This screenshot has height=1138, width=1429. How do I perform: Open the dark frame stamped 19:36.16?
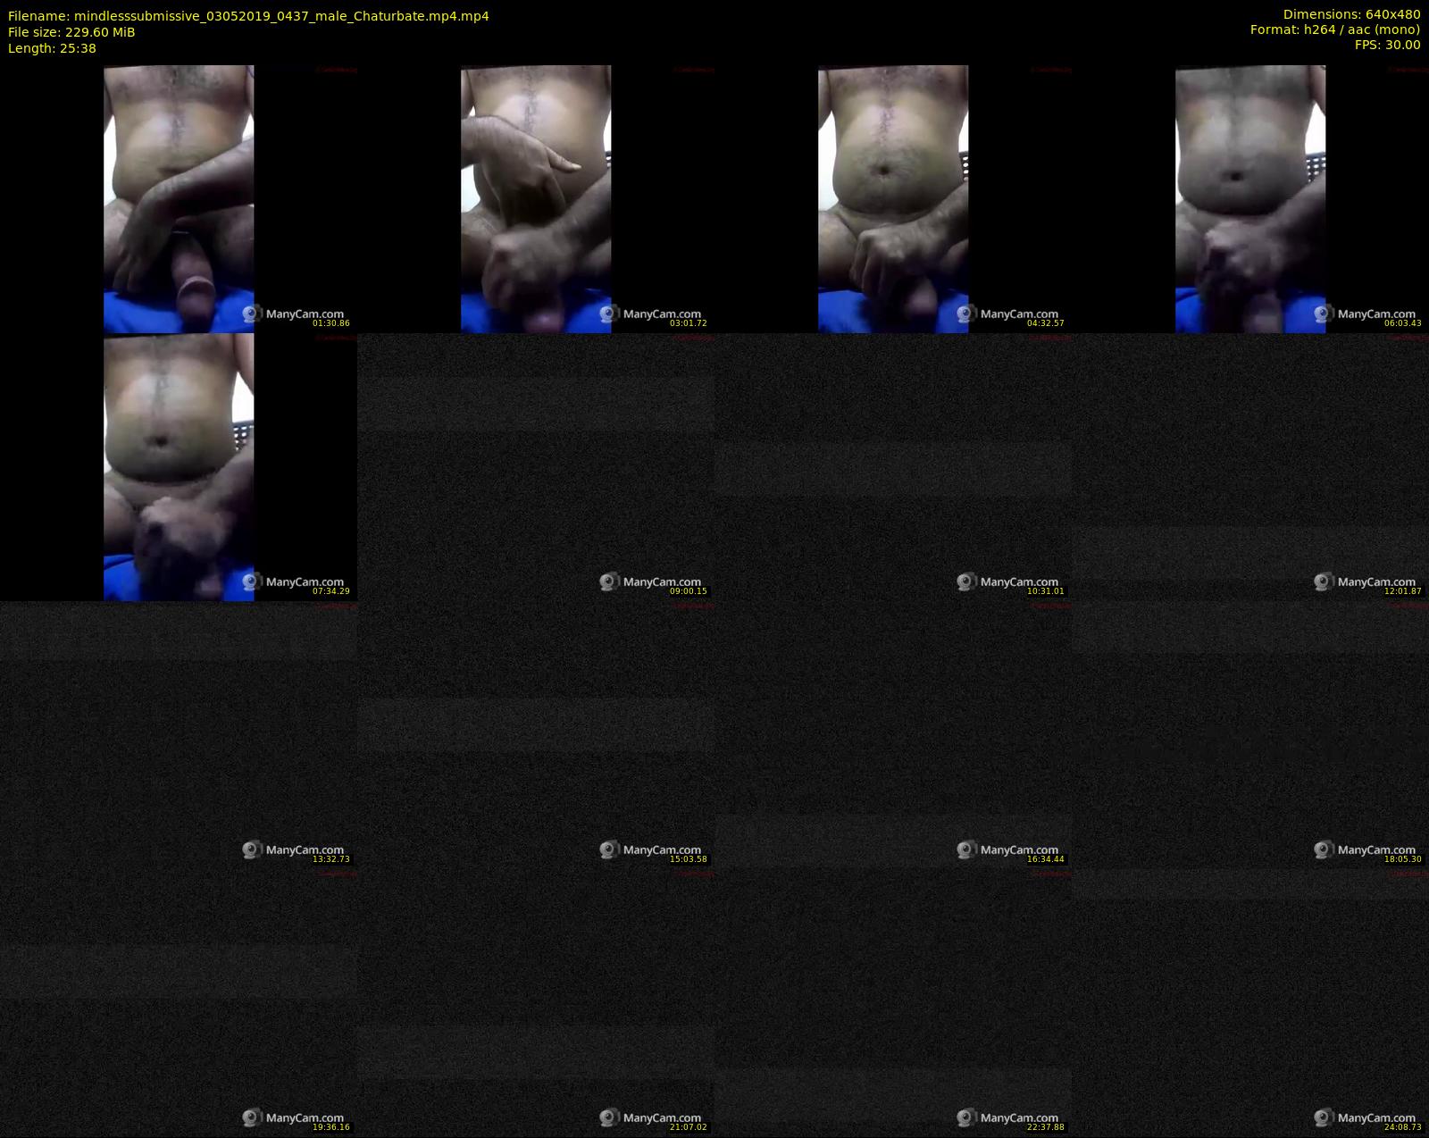tap(179, 1003)
